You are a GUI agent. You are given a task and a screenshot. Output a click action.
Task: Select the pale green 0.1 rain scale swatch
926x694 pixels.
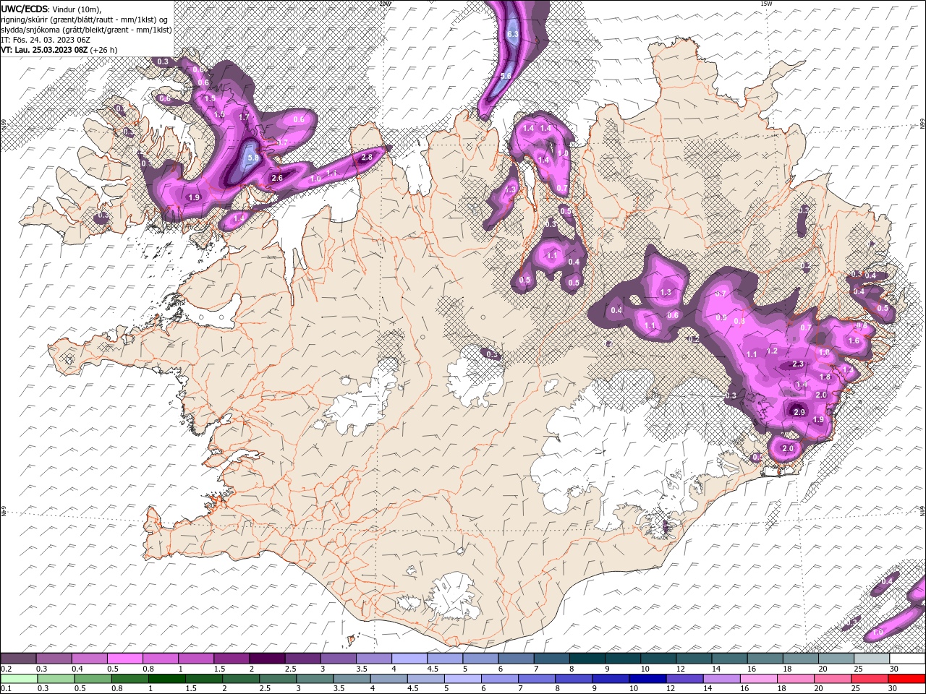[x=19, y=679]
